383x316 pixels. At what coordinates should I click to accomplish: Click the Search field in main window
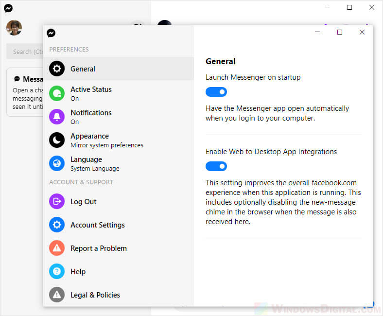[25, 52]
